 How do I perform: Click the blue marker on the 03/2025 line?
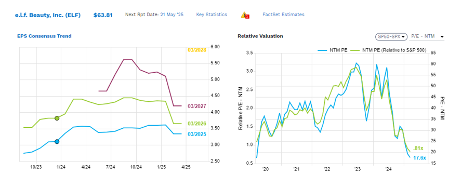pyautogui.click(x=57, y=141)
